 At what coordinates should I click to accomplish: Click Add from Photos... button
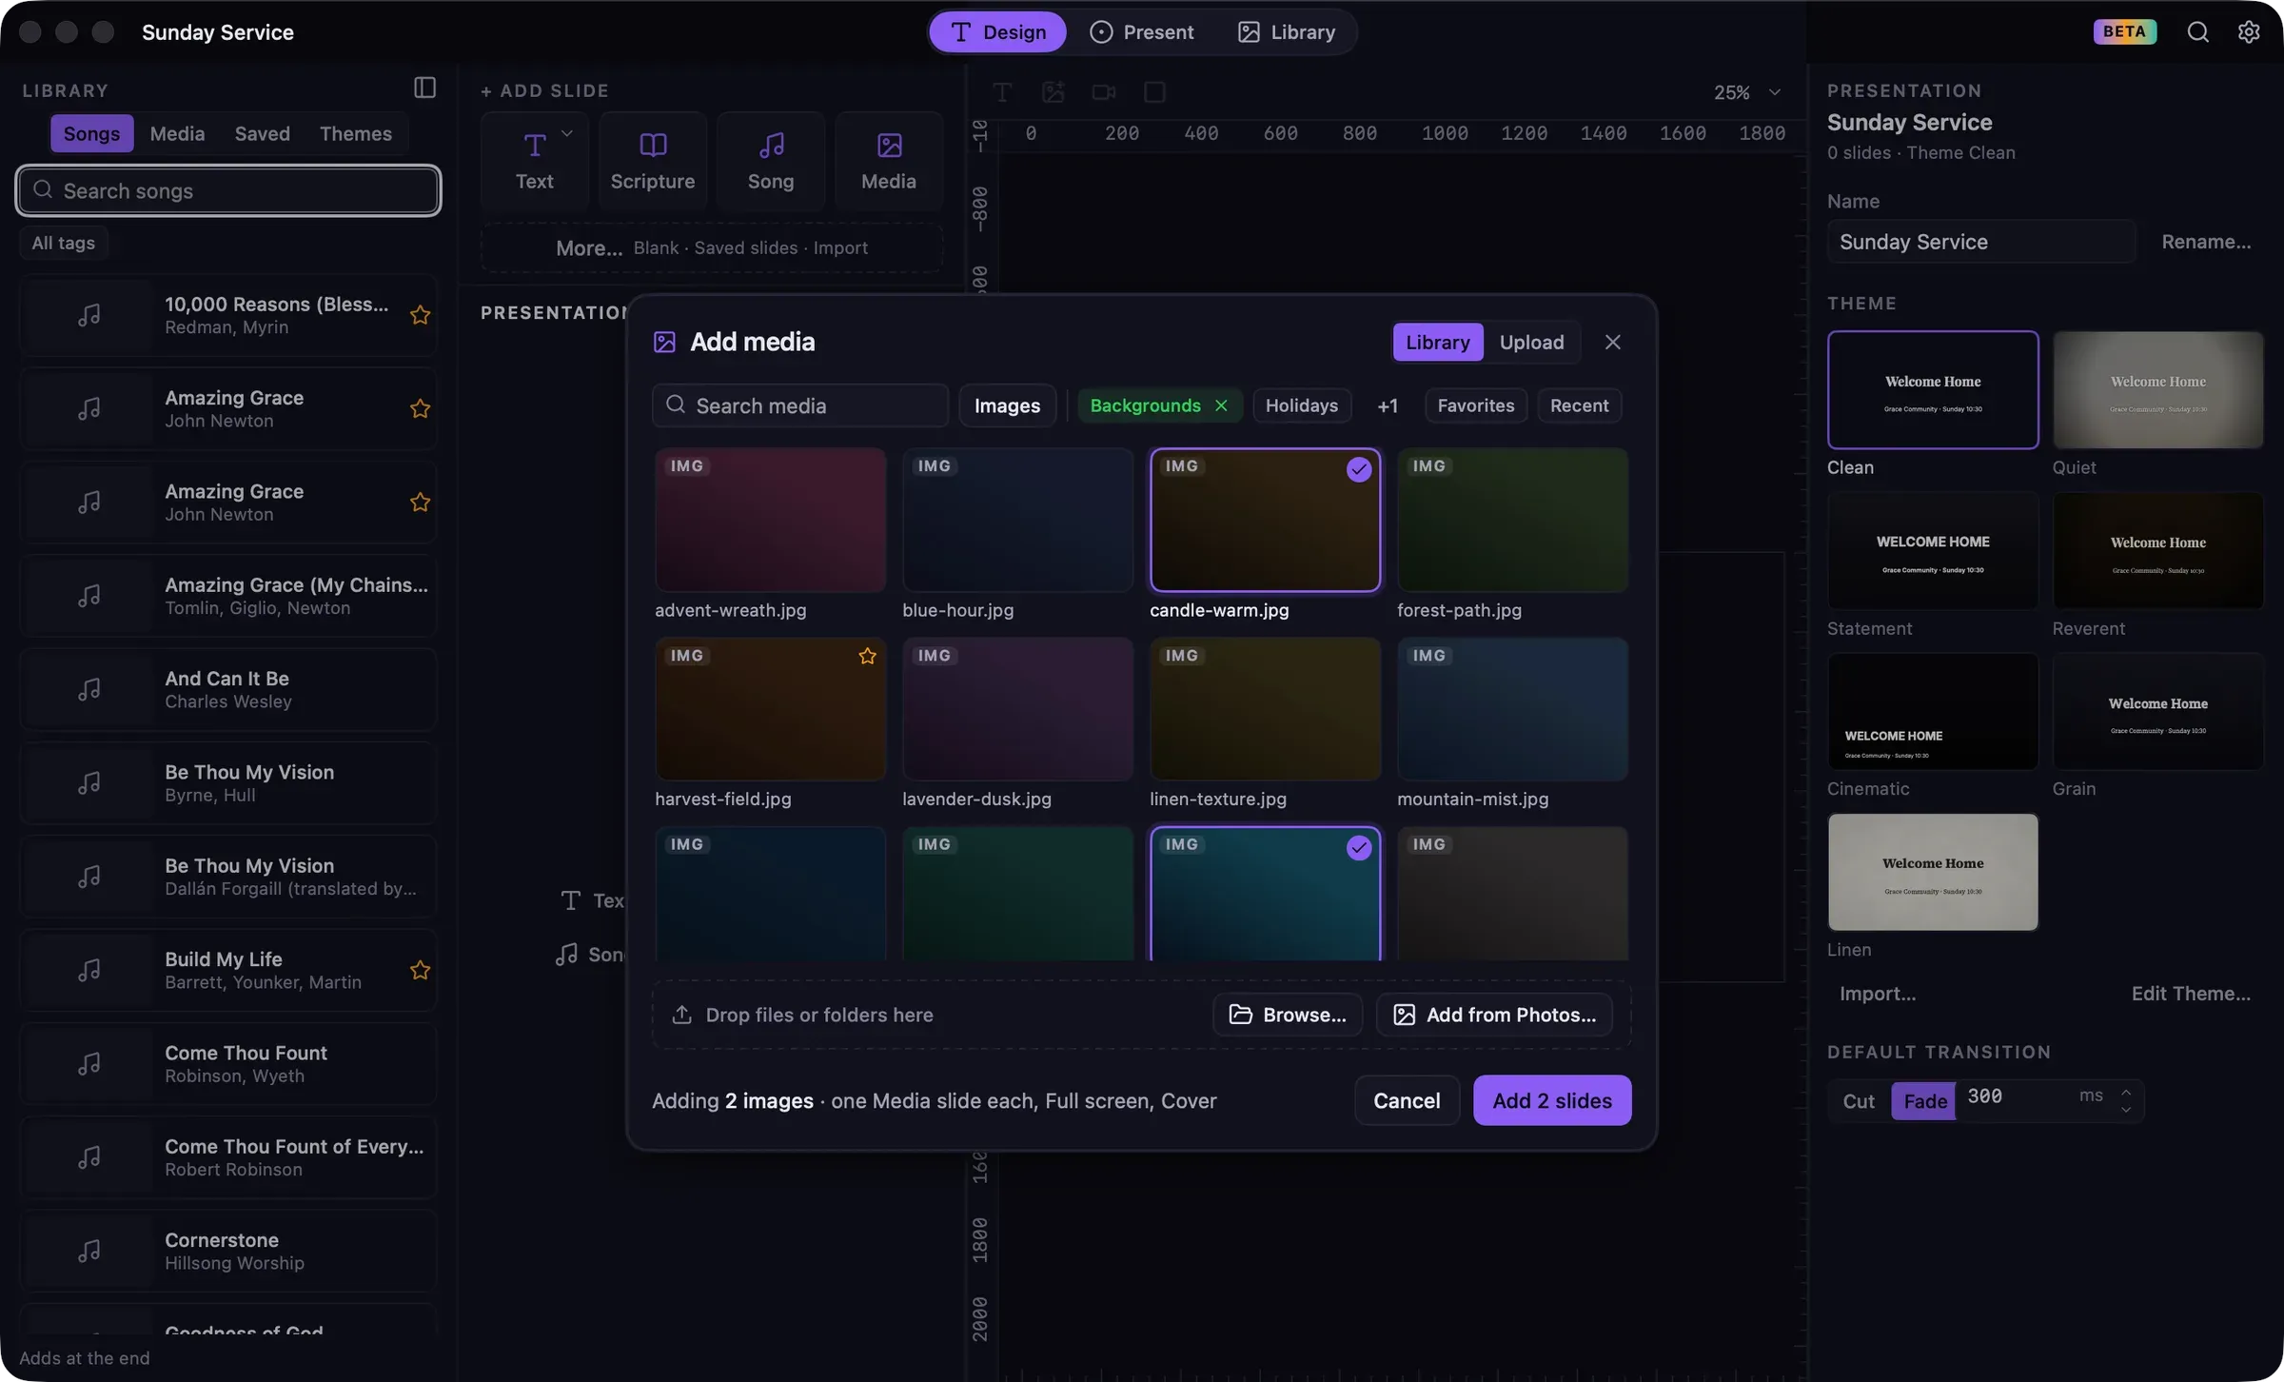(x=1494, y=1015)
